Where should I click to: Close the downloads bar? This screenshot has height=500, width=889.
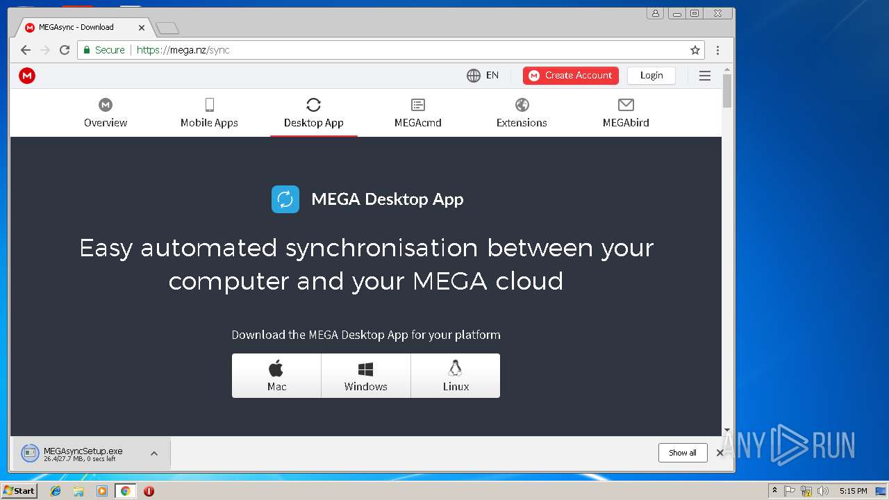pyautogui.click(x=720, y=453)
